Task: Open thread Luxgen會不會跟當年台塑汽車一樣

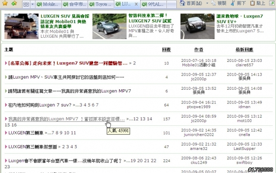Action: [65, 161]
